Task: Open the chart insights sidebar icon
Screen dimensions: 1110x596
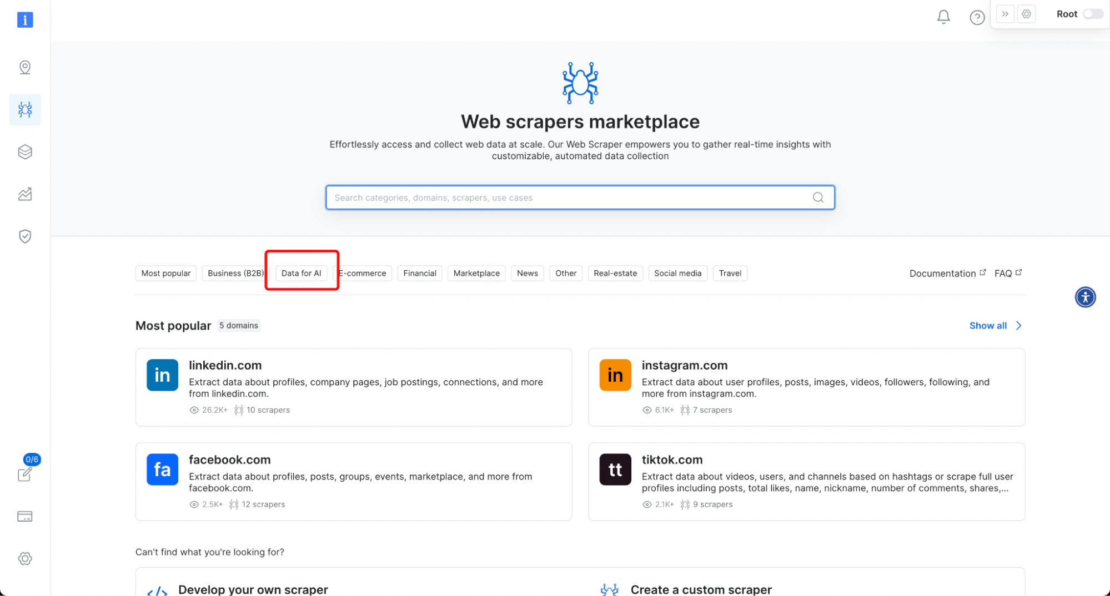Action: pos(25,194)
